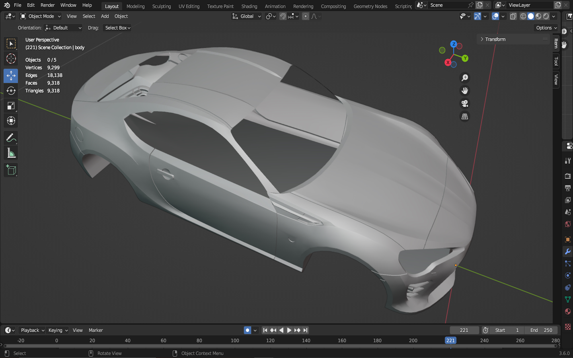Open Object properties tab (orange square)
Image resolution: width=573 pixels, height=358 pixels.
pos(568,239)
